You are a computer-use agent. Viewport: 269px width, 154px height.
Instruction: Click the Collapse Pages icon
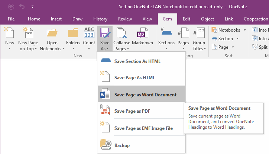pyautogui.click(x=121, y=33)
